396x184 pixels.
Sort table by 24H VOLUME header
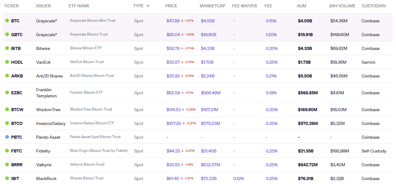click(342, 6)
